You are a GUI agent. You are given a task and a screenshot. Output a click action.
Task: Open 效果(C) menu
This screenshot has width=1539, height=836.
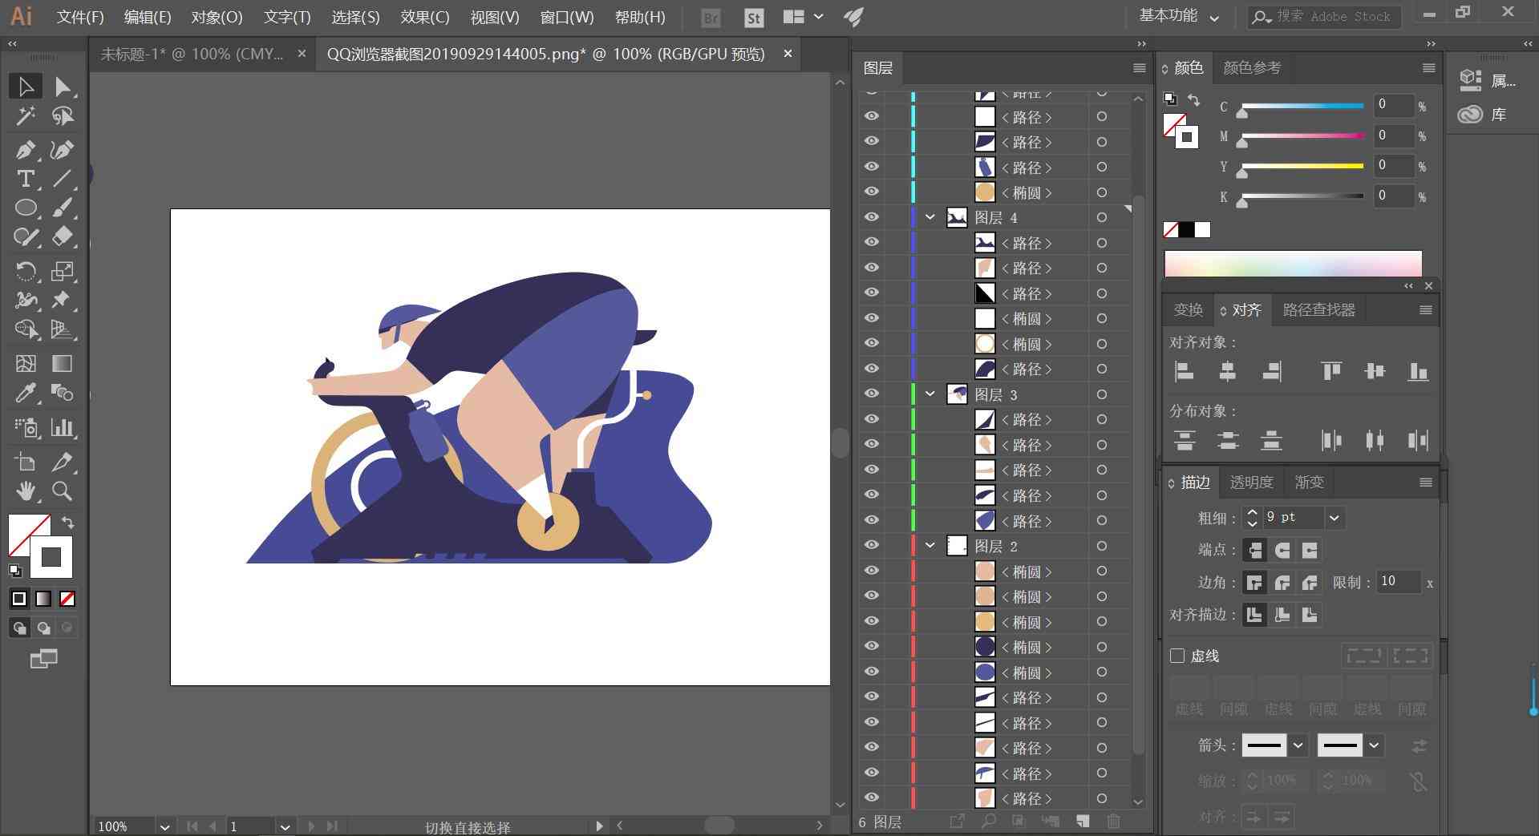pos(425,17)
